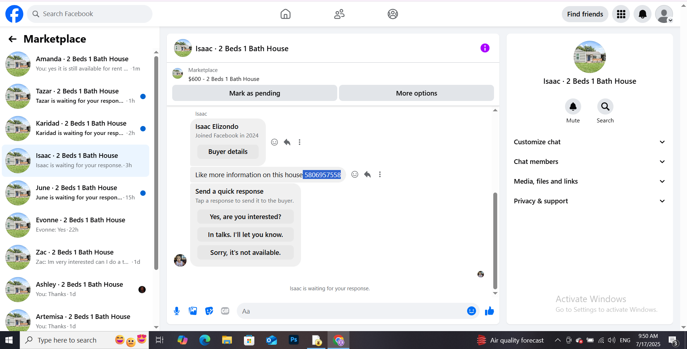
Task: Open the Home feed icon
Action: (x=286, y=14)
